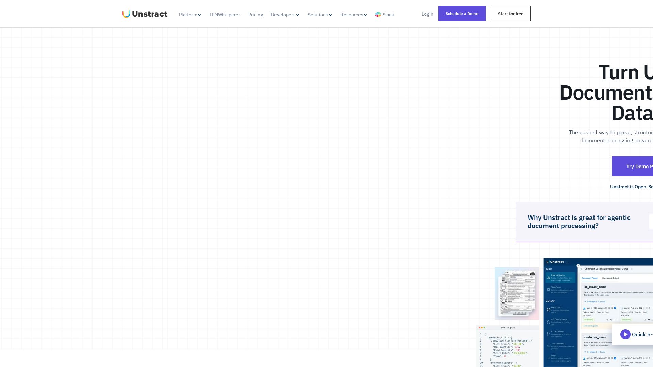Expand the Solutions dropdown

click(320, 15)
